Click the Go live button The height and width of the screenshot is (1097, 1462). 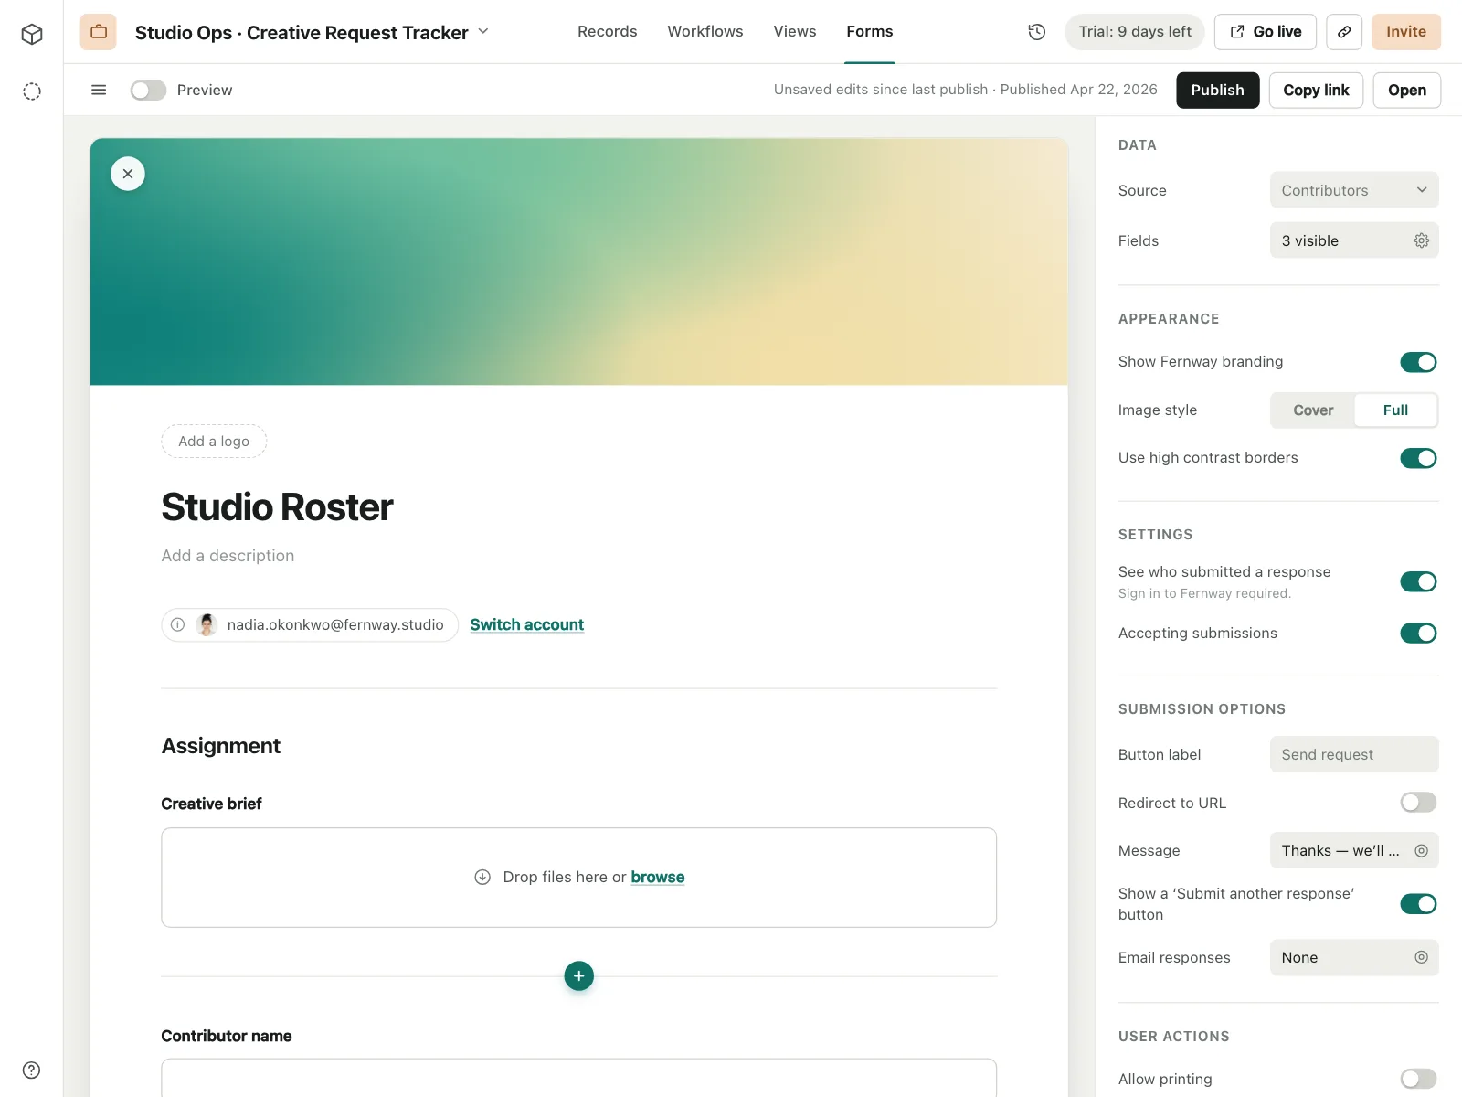click(1266, 32)
